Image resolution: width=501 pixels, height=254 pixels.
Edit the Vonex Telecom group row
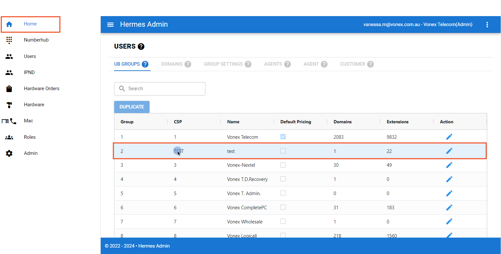point(449,137)
